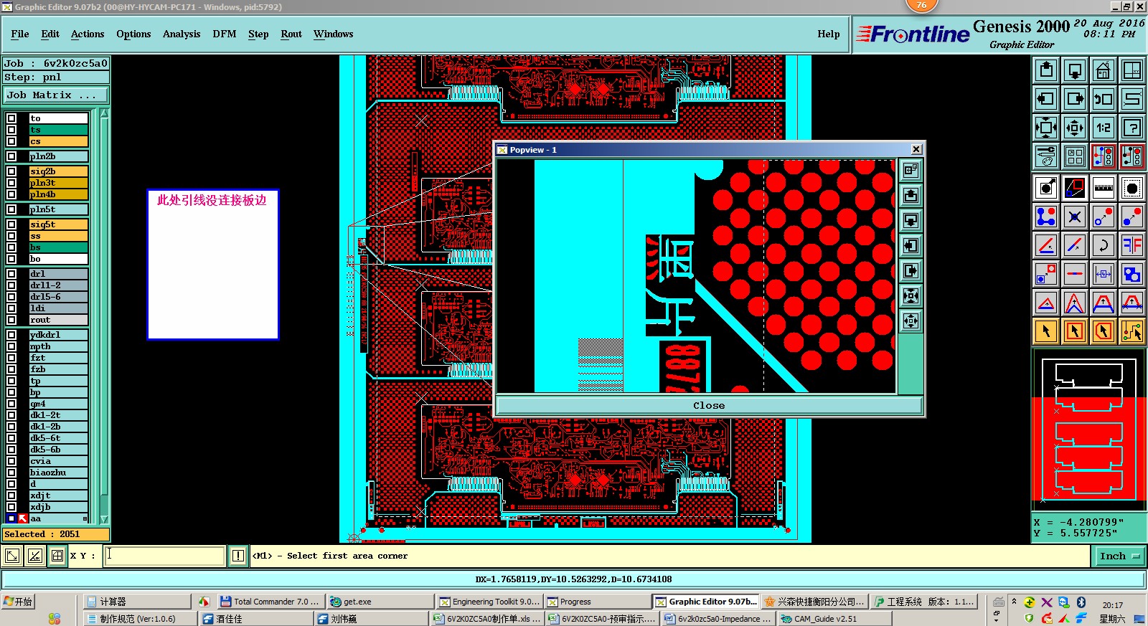This screenshot has height=626, width=1148.
Task: Click the pan right arrow icon
Action: (1075, 99)
